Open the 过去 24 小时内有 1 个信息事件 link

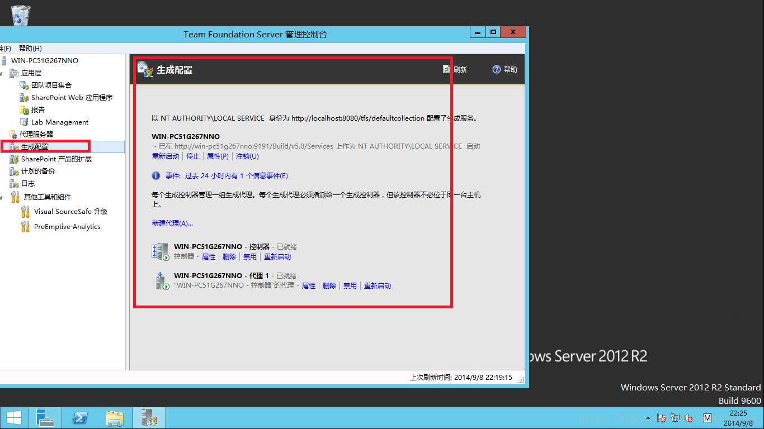237,175
